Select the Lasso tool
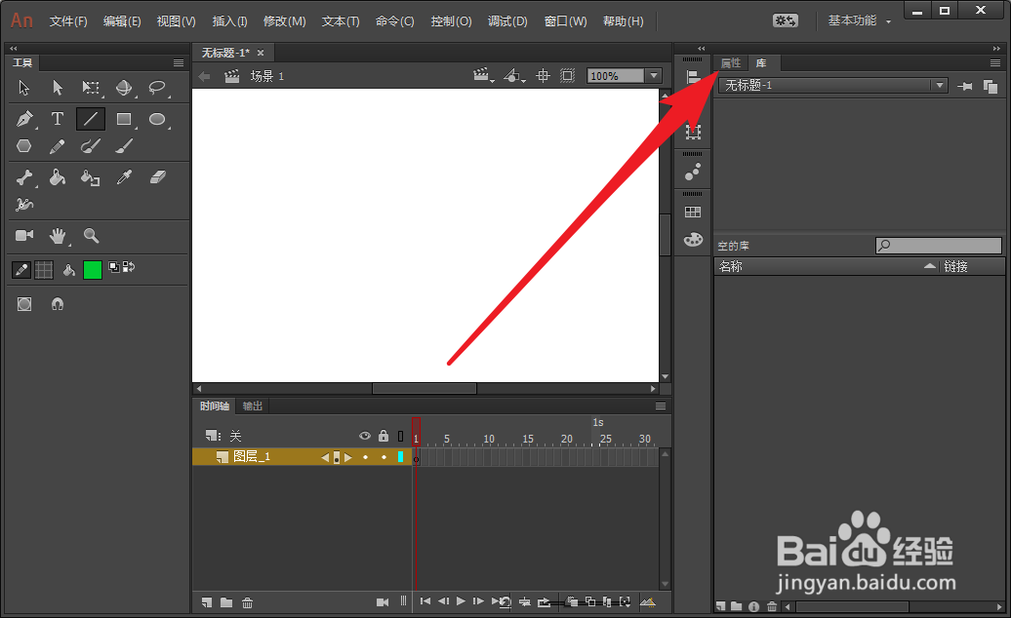 click(157, 87)
